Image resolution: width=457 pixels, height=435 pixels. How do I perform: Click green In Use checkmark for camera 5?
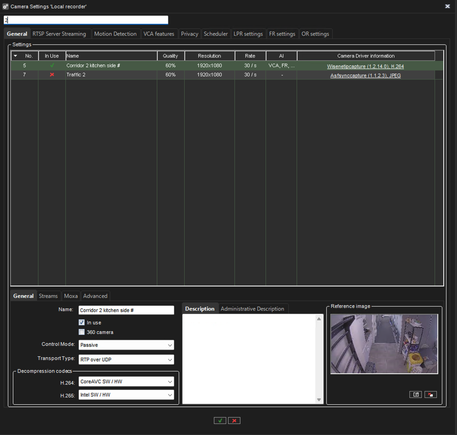tap(52, 66)
